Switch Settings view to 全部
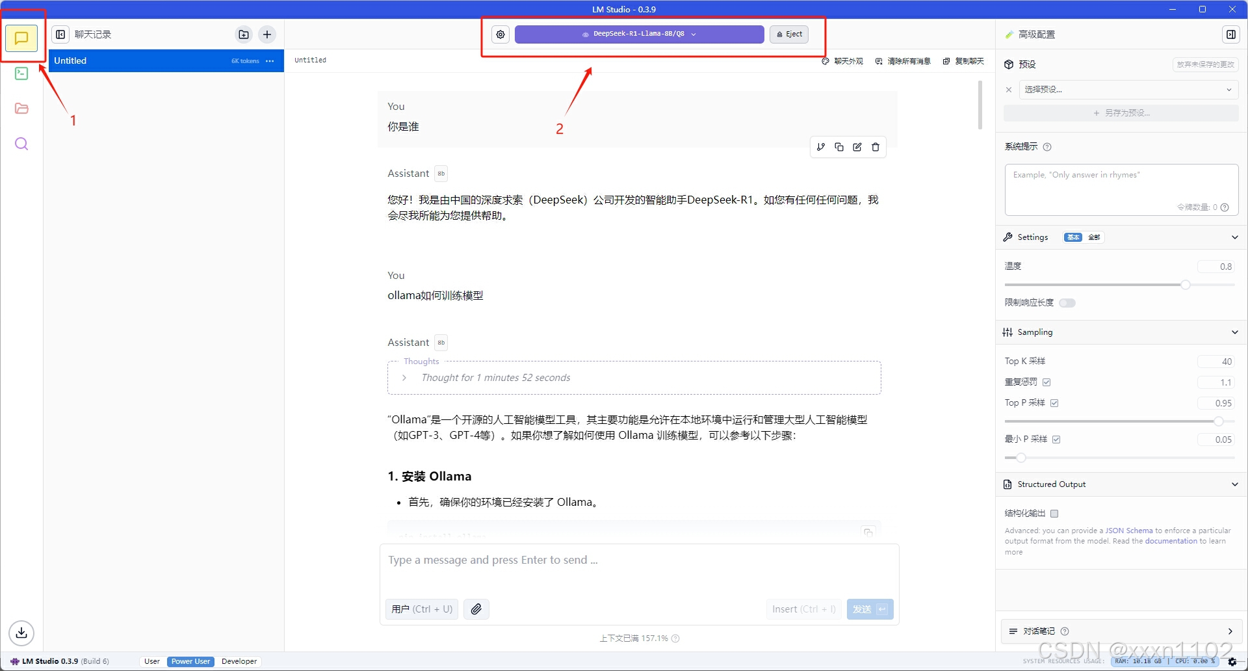This screenshot has height=671, width=1248. [1094, 237]
